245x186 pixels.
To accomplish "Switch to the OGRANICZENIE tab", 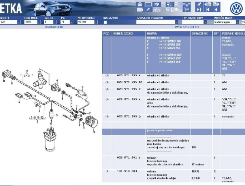I will (x=55, y=27).
